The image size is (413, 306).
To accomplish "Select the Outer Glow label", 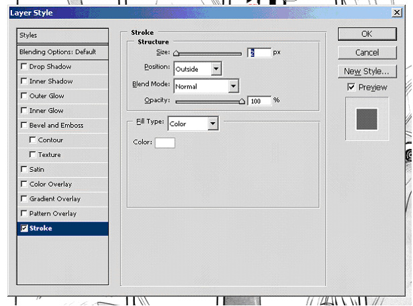I will coord(47,96).
